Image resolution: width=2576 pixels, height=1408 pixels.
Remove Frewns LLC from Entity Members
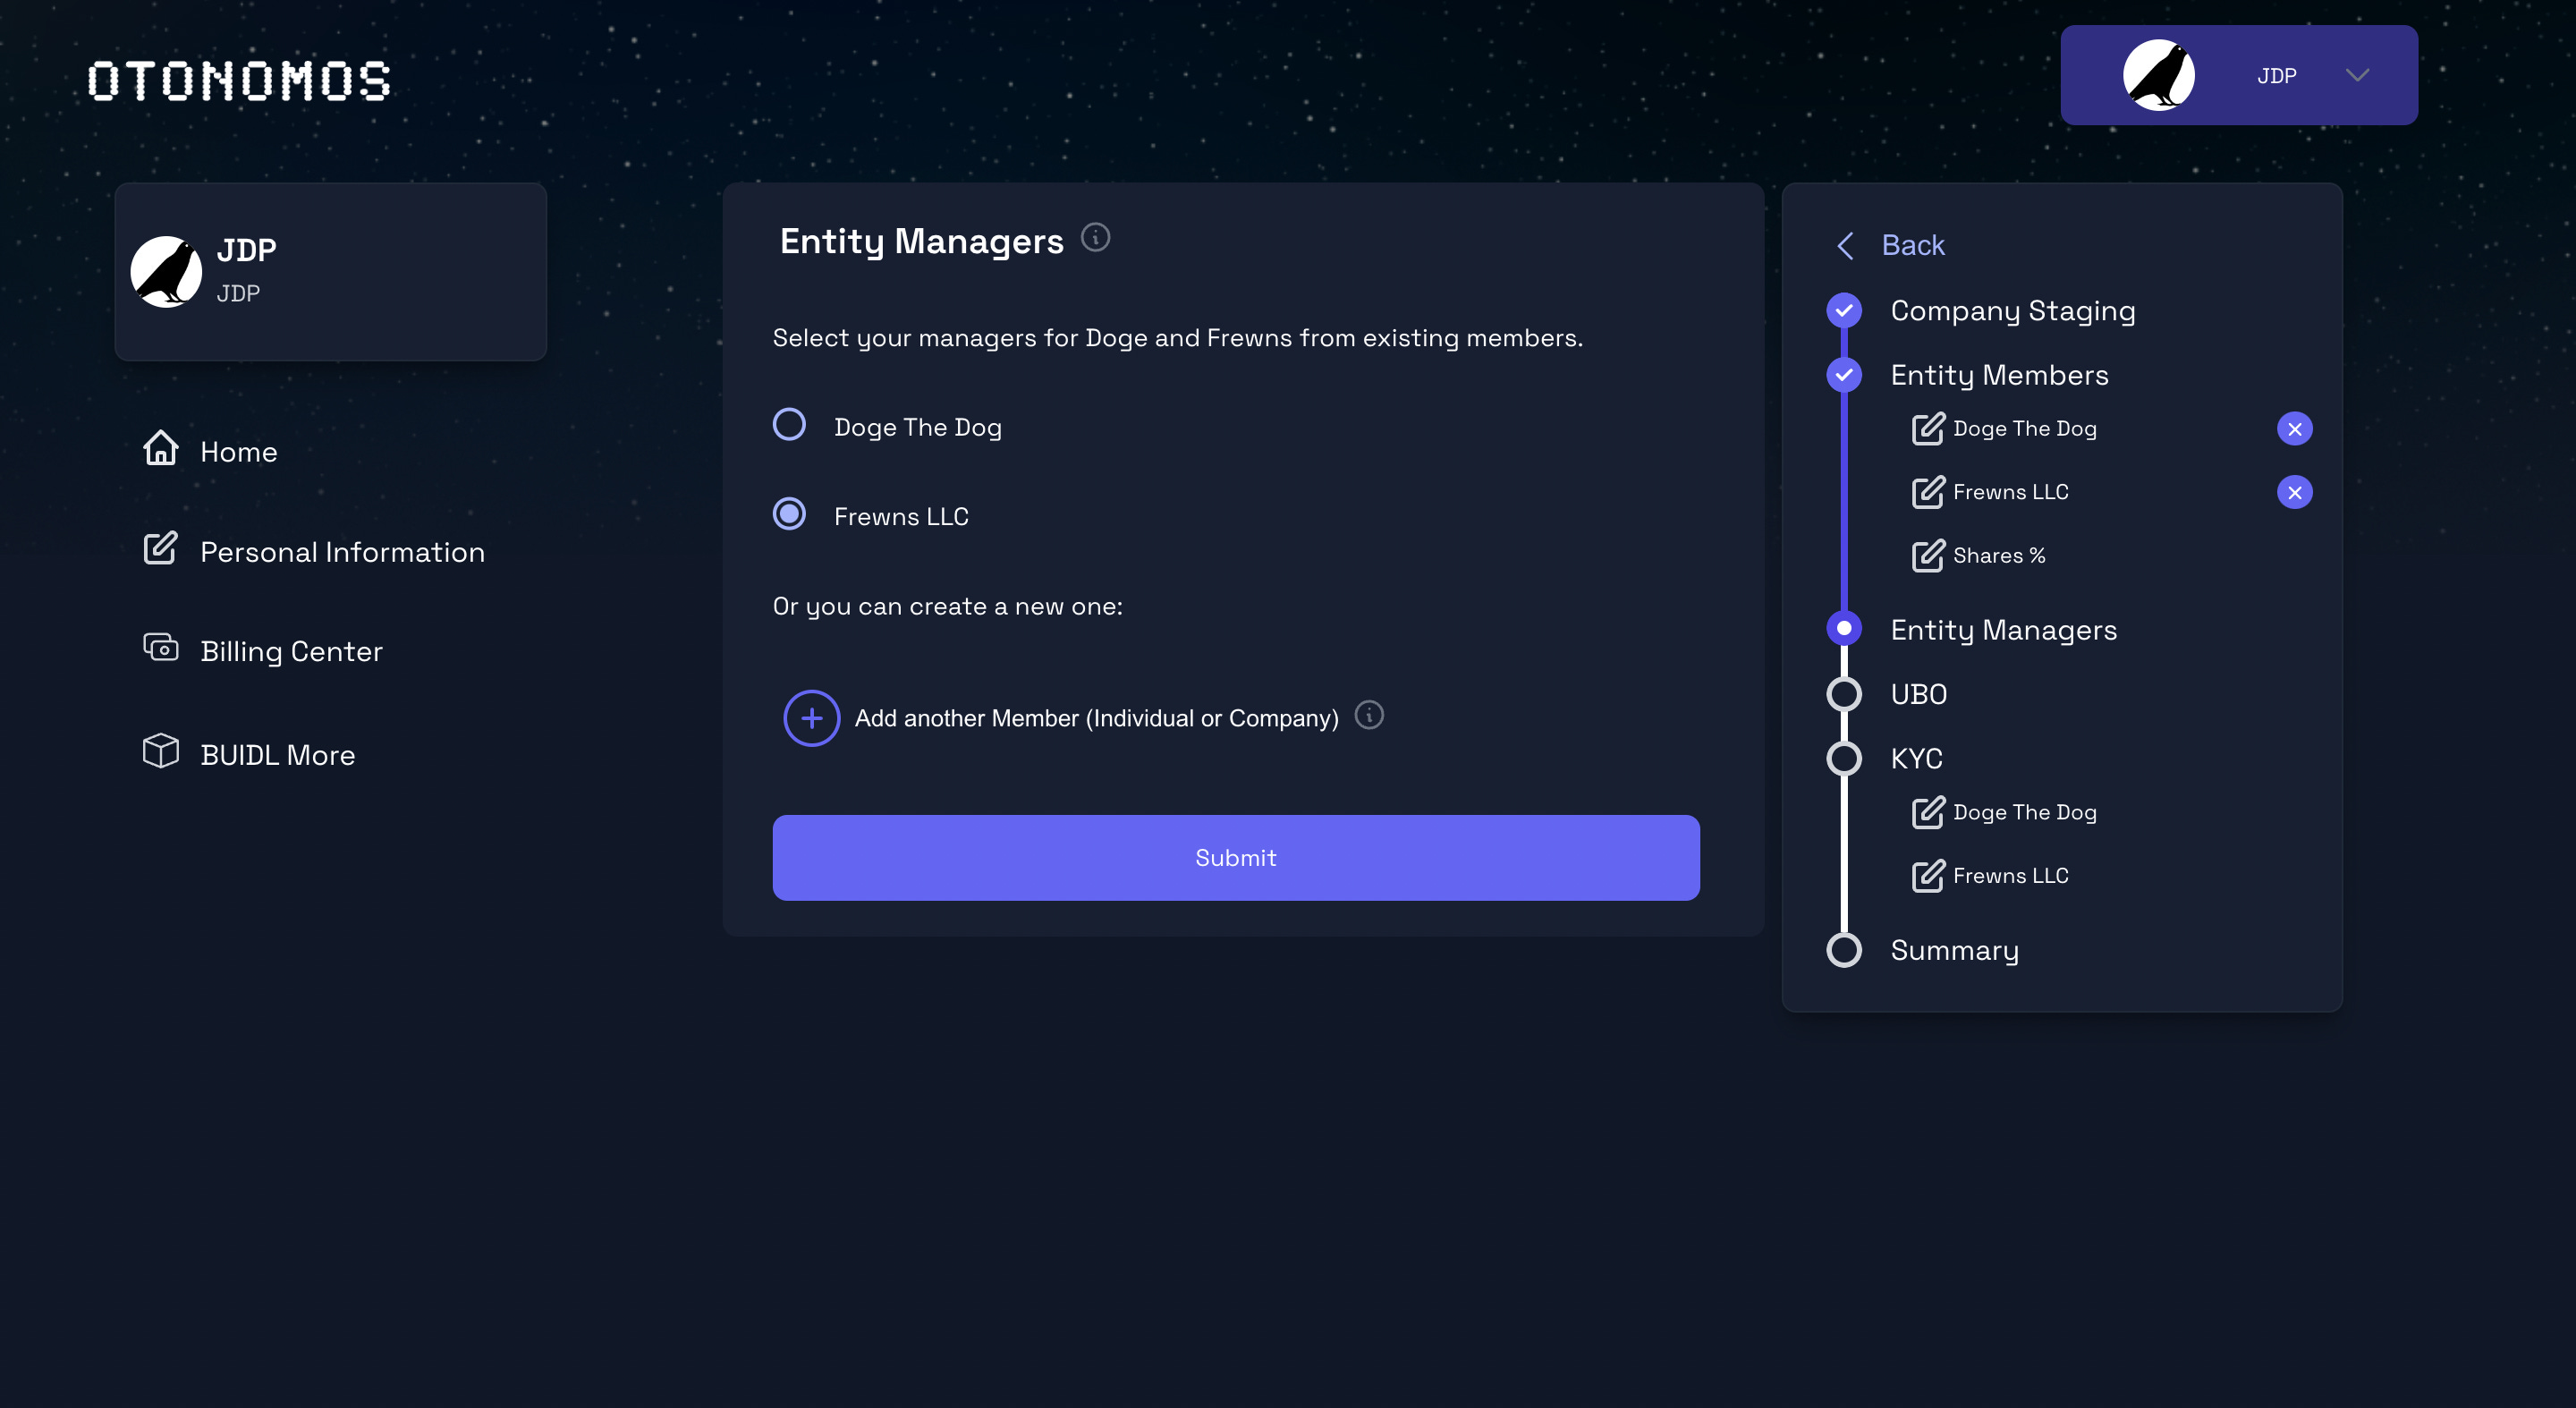[2294, 492]
